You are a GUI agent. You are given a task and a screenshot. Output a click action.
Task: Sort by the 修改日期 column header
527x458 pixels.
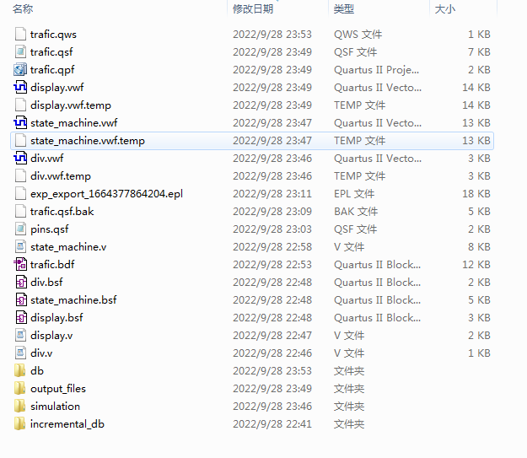253,8
